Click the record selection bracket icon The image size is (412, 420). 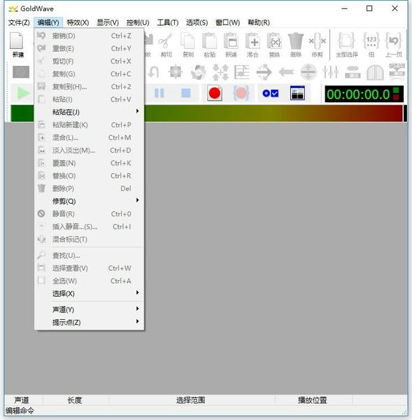coord(241,93)
